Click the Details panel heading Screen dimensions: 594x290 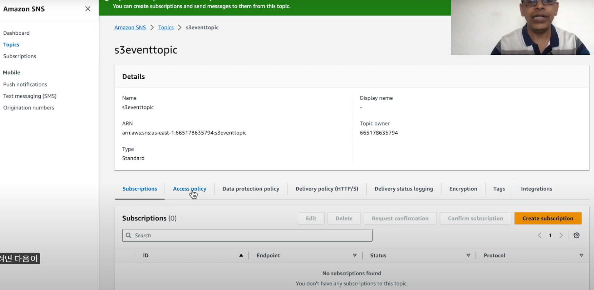pos(133,76)
